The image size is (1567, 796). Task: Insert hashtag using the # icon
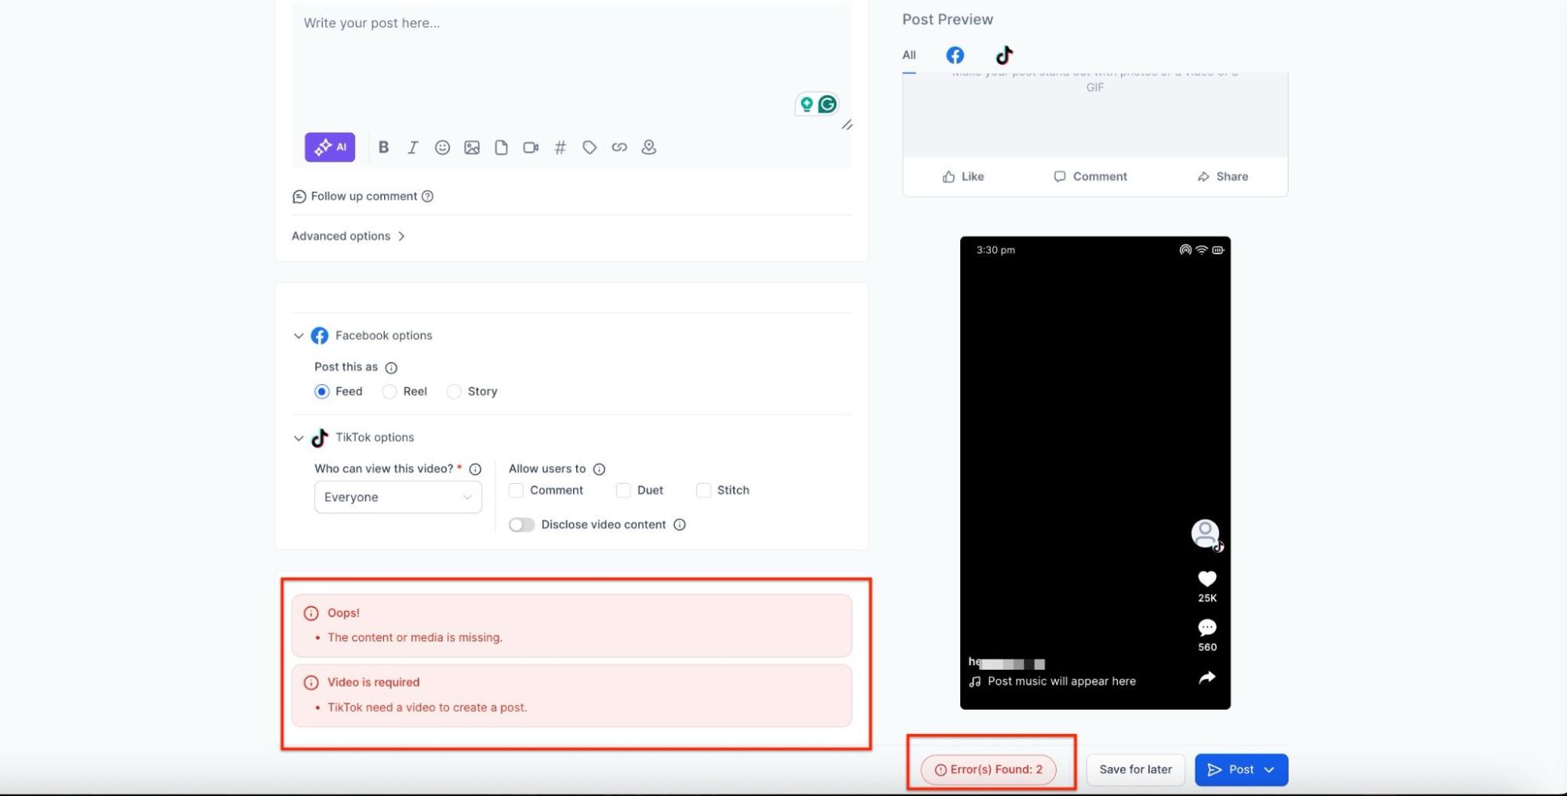click(x=560, y=147)
